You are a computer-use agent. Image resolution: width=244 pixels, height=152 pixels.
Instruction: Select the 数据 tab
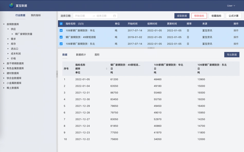[65, 55]
